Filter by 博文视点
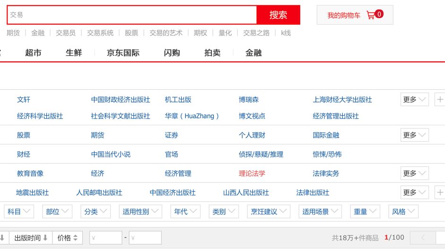 (252, 116)
